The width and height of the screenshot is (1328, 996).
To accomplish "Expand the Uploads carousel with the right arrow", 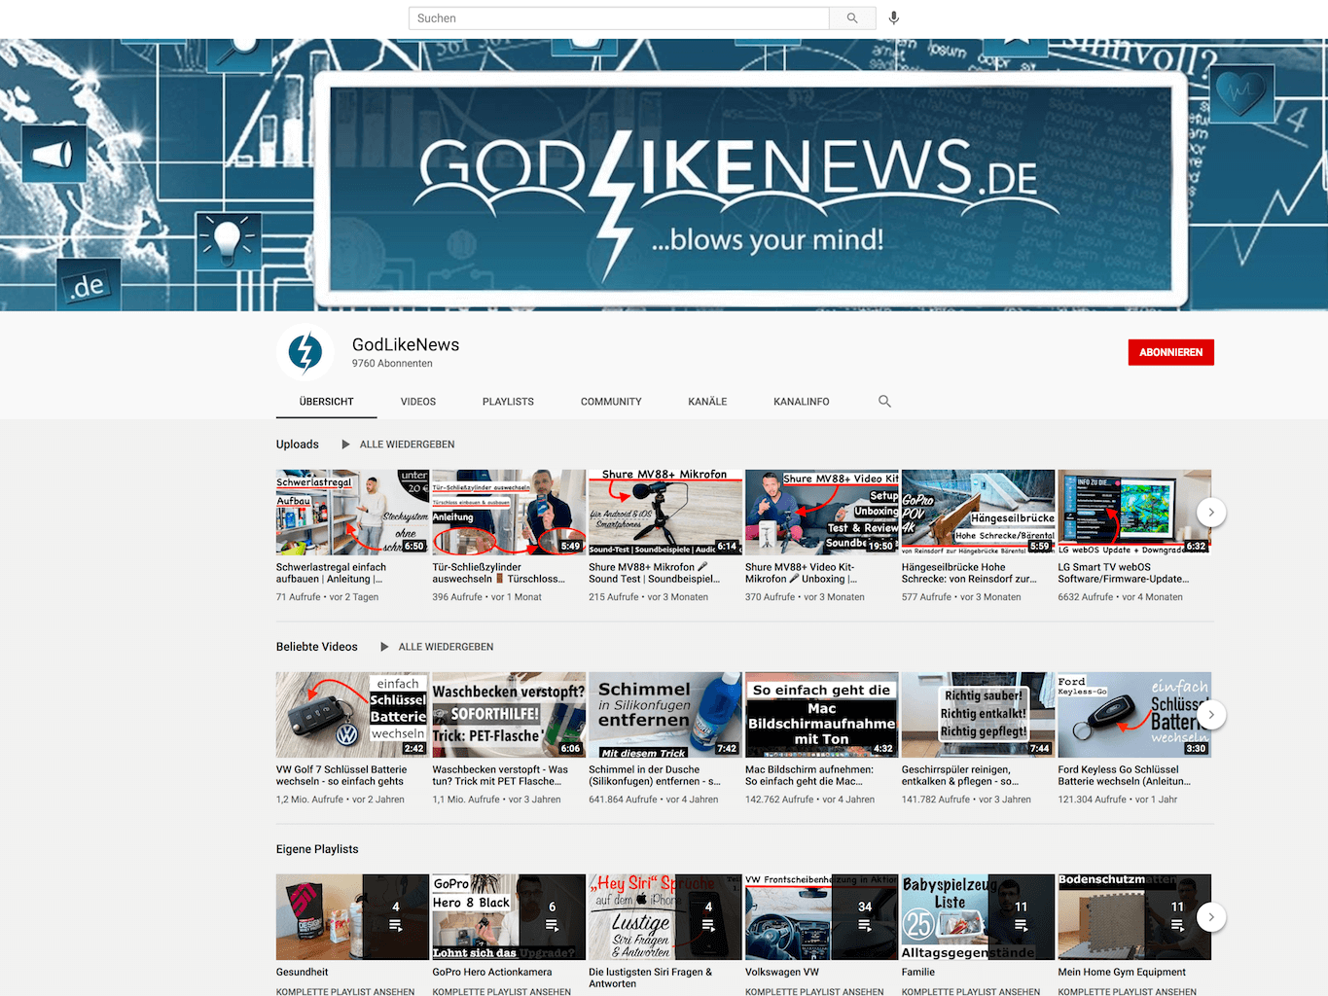I will pos(1211,512).
